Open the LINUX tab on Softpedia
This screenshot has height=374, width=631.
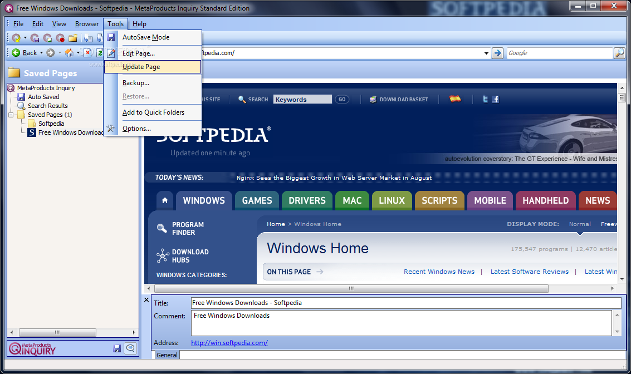[x=392, y=200]
